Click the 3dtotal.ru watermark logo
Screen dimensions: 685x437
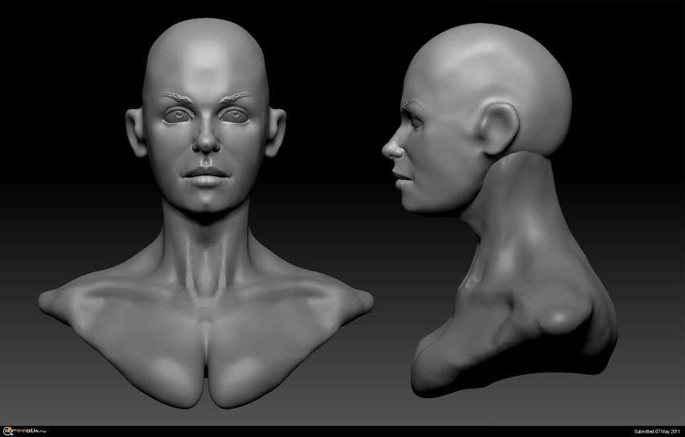(25, 431)
